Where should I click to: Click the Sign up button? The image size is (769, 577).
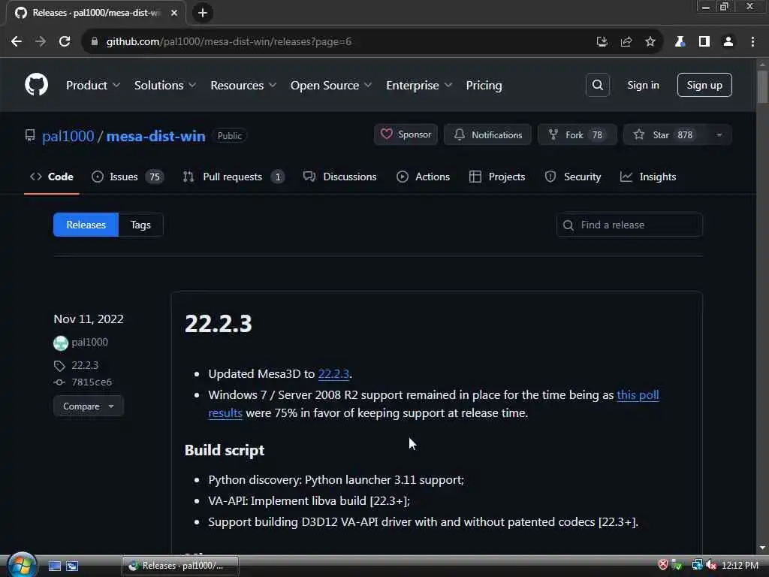point(704,85)
